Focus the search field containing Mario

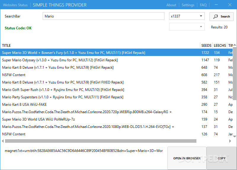[103, 16]
